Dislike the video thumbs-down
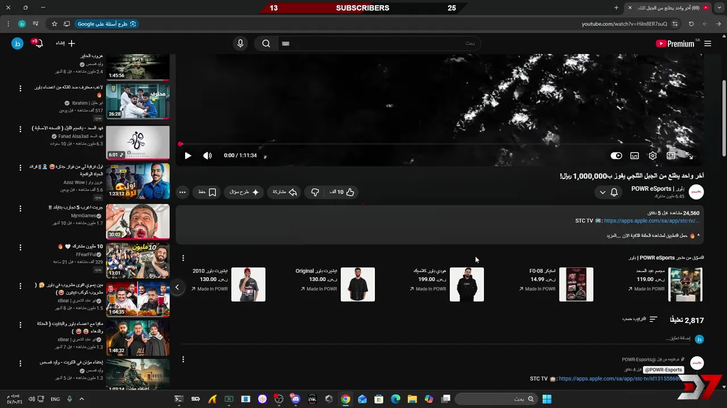Viewport: 727px width, 408px height. click(315, 192)
